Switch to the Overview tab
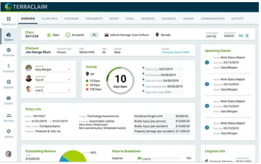Viewport: 261px width, 164px height. click(28, 18)
